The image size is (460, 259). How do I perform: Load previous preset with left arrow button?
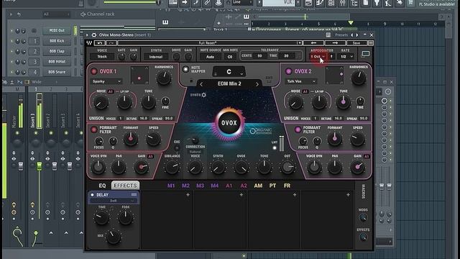tap(313, 43)
